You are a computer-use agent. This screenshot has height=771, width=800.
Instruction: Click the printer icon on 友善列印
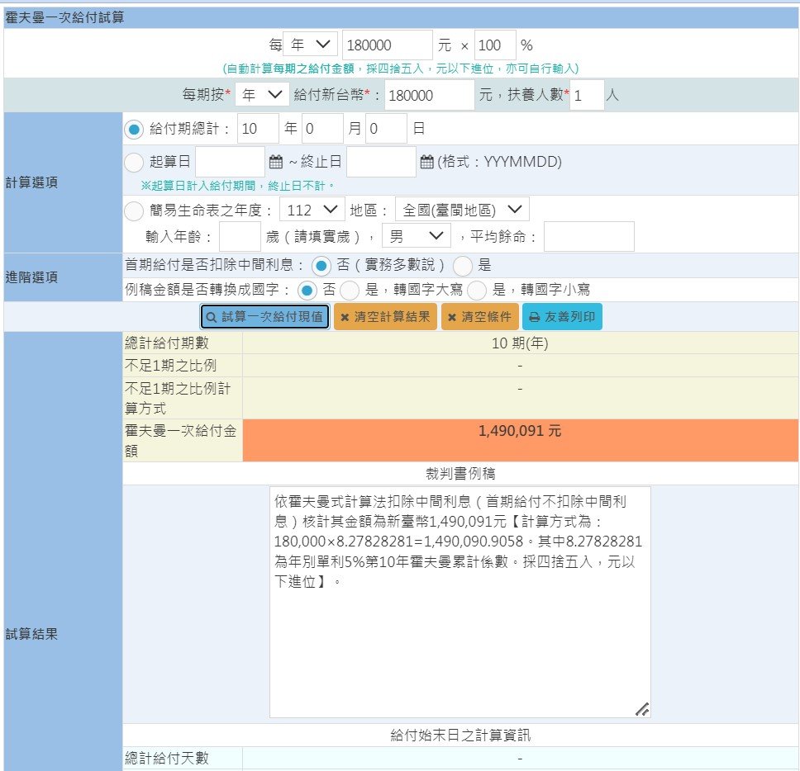pyautogui.click(x=535, y=316)
